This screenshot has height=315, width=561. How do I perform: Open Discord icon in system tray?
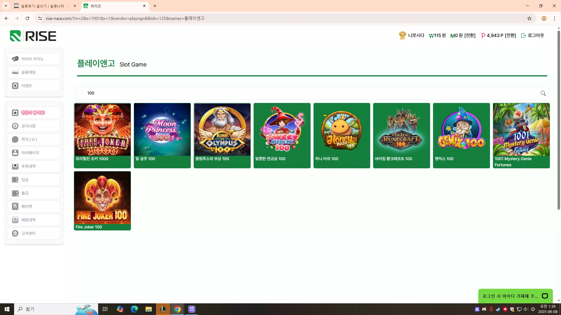[x=484, y=309]
